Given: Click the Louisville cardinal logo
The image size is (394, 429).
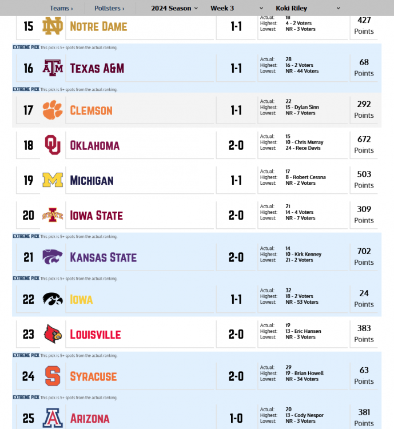Looking at the screenshot, I should [x=53, y=335].
